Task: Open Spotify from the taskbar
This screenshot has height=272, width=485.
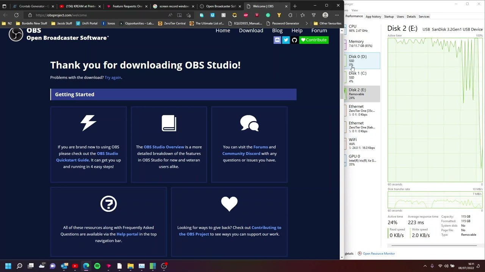Action: [x=97, y=266]
